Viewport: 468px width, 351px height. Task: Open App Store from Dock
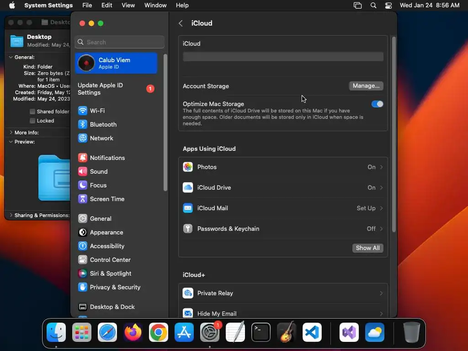pyautogui.click(x=184, y=332)
